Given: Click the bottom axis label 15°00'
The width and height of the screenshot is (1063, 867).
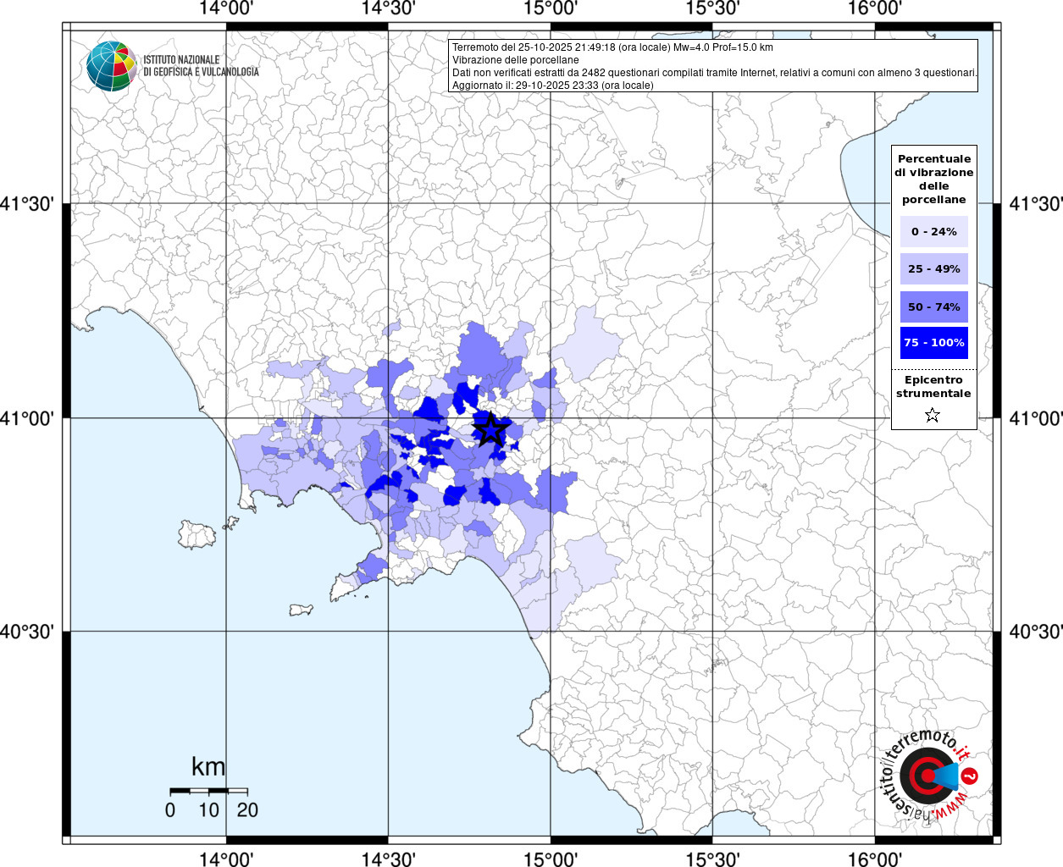Looking at the screenshot, I should click(551, 859).
